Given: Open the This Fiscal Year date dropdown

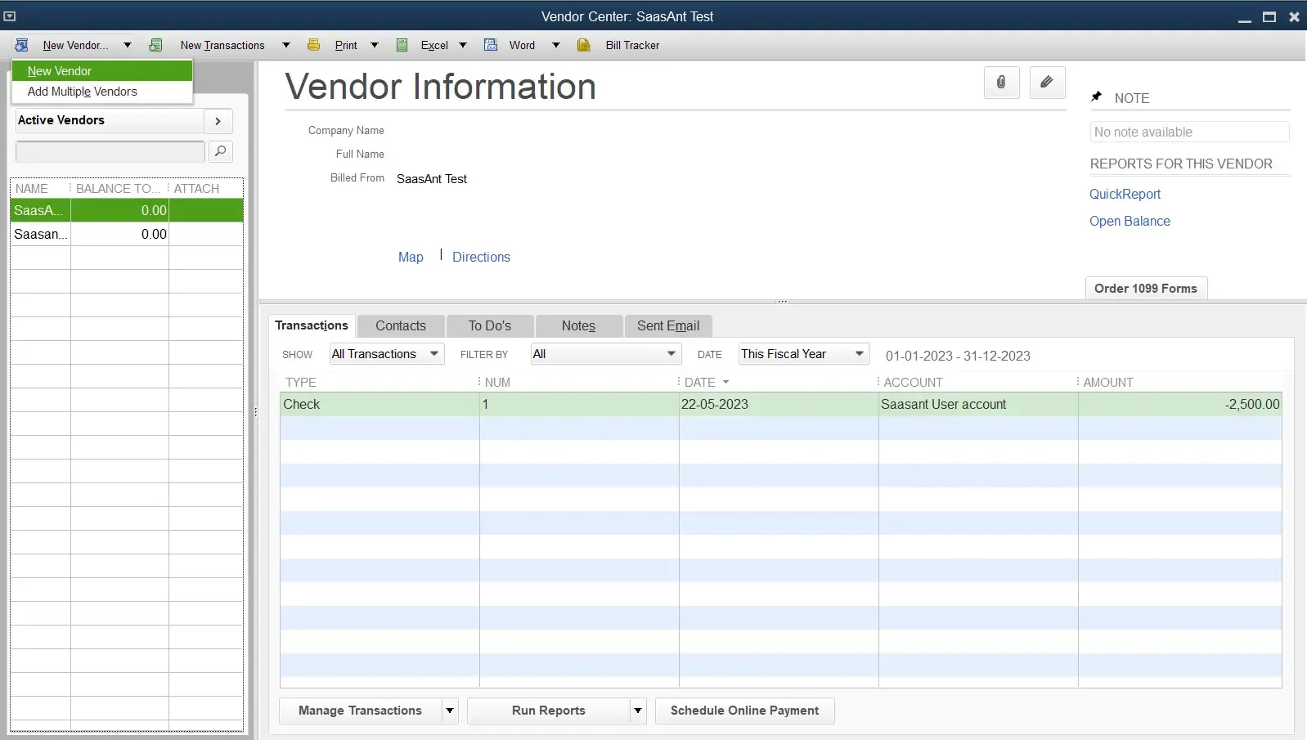Looking at the screenshot, I should click(803, 354).
